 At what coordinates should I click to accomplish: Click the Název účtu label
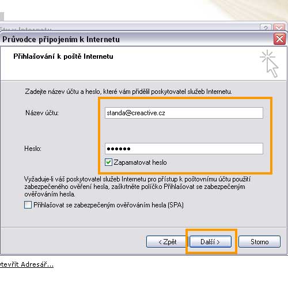tap(42, 113)
